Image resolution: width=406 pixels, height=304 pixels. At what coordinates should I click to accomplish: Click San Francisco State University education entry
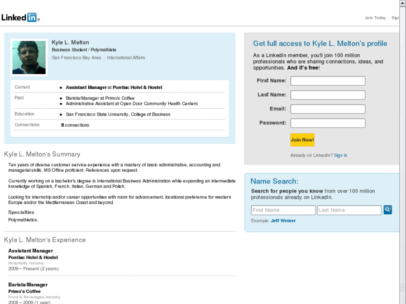118,114
